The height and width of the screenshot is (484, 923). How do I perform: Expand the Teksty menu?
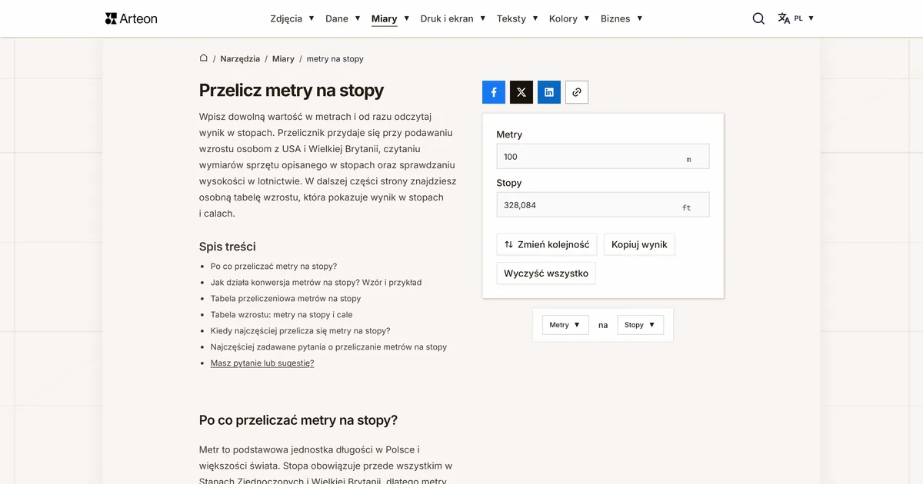518,18
